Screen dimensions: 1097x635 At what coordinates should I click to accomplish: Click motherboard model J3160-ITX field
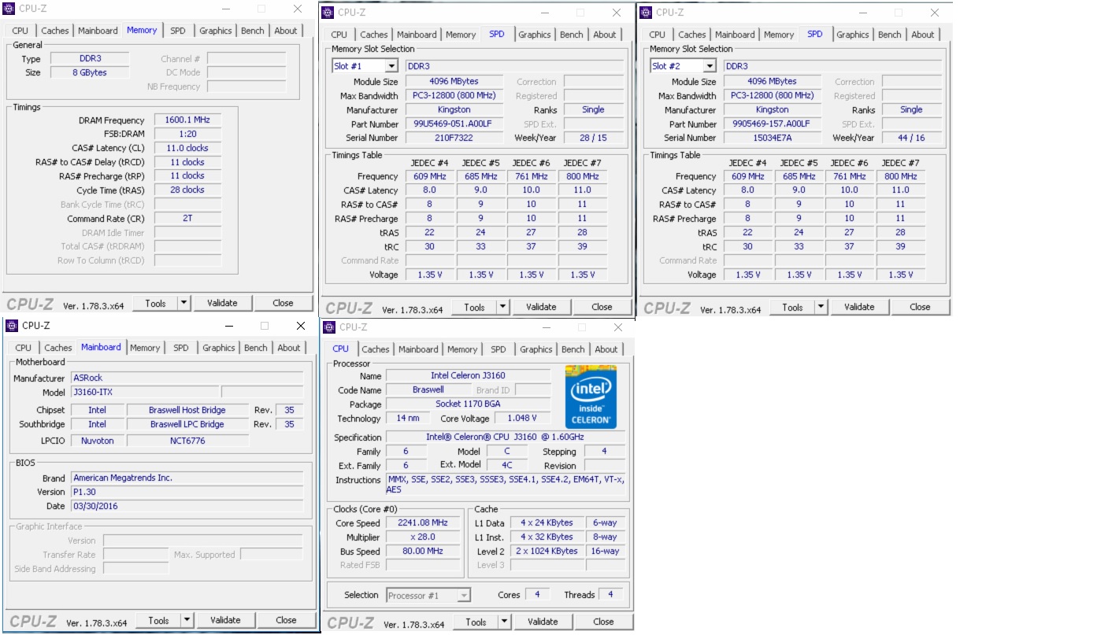click(x=145, y=392)
